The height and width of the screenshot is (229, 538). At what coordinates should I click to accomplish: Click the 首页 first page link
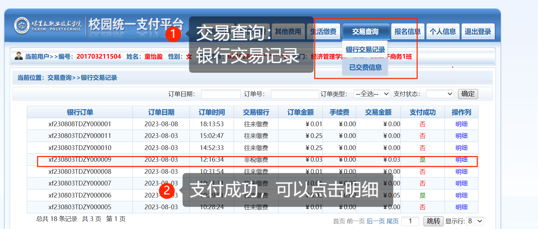(339, 221)
